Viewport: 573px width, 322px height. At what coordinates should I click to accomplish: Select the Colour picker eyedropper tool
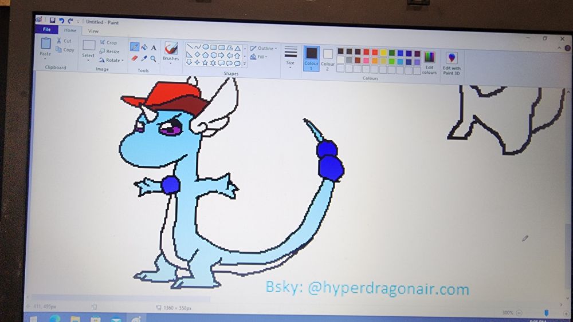tap(144, 58)
